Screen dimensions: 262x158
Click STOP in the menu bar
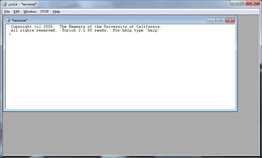44,12
